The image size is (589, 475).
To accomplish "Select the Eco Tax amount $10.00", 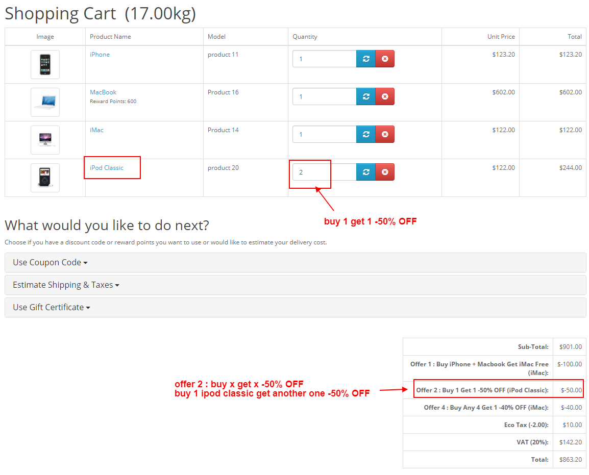I will pyautogui.click(x=572, y=424).
